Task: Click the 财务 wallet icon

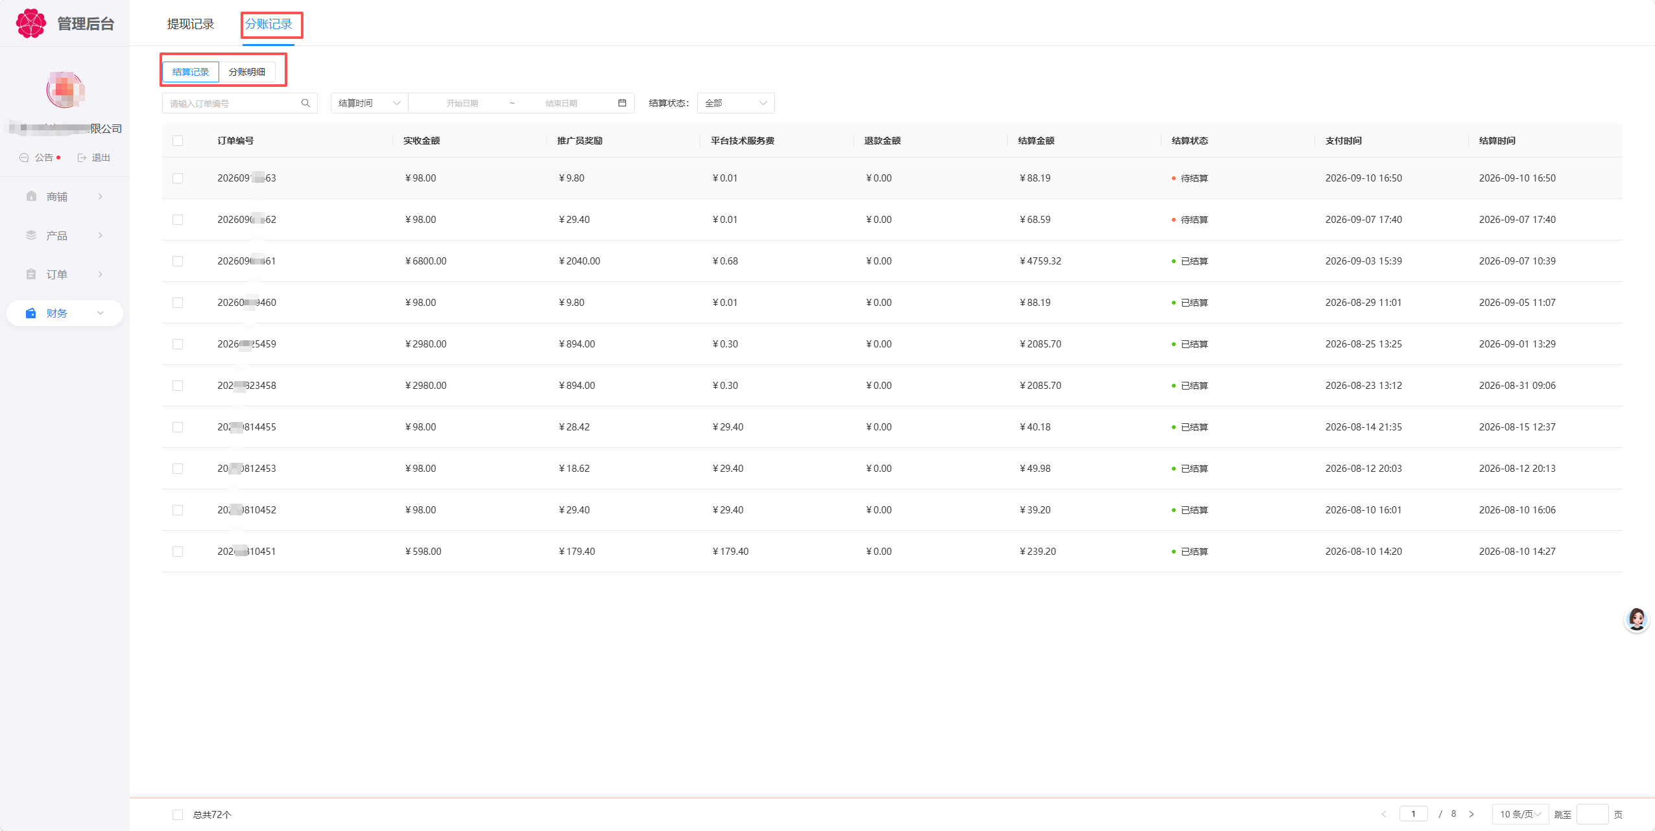Action: pyautogui.click(x=31, y=313)
